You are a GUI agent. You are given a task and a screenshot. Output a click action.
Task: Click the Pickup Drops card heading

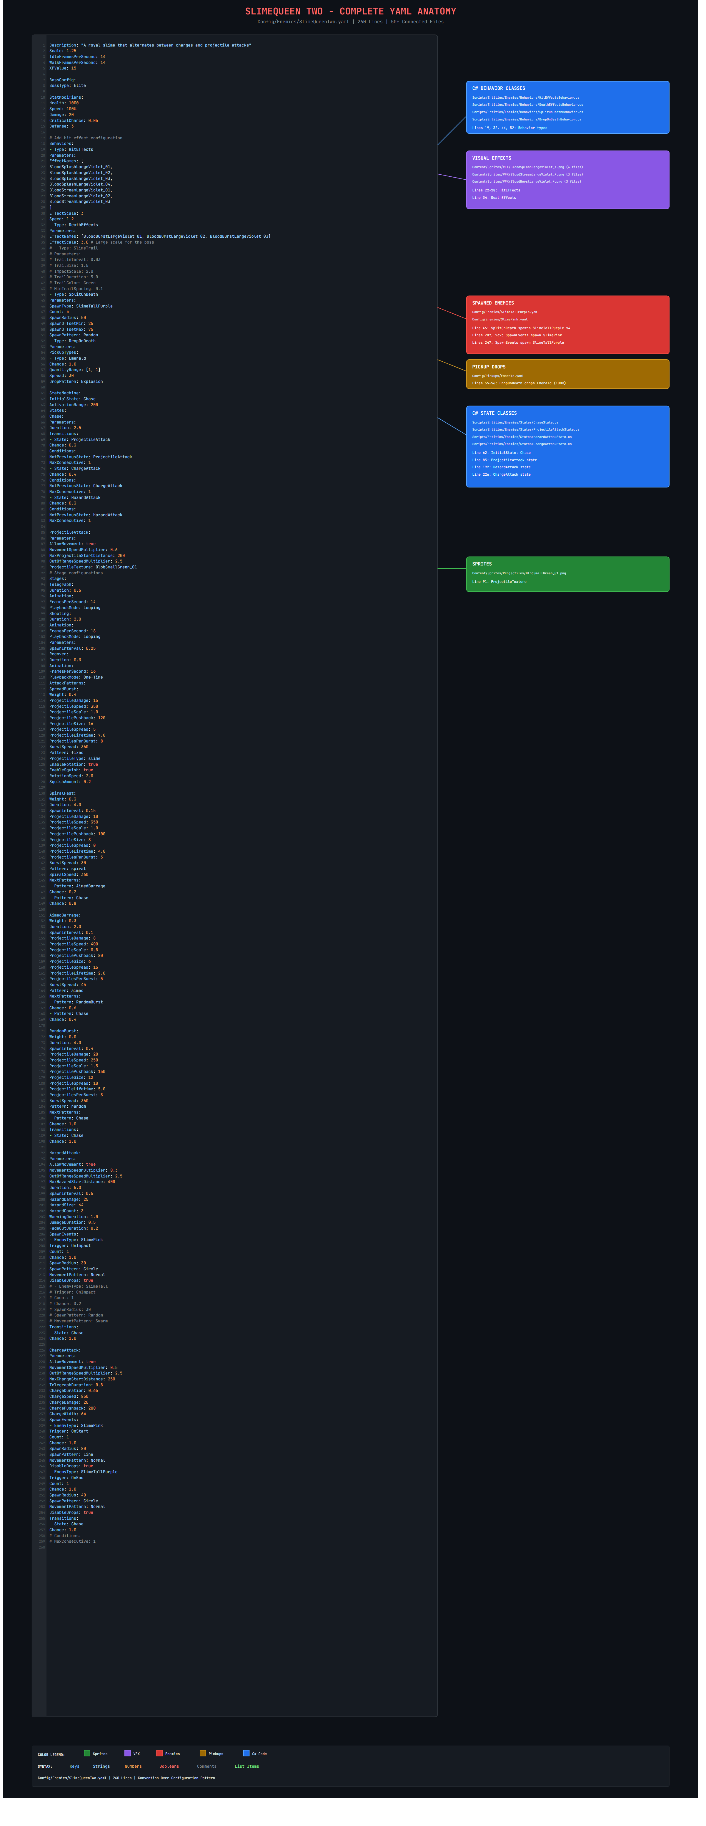[489, 367]
